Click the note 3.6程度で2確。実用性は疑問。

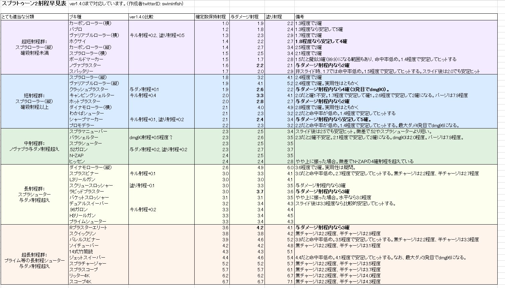pos(326,168)
